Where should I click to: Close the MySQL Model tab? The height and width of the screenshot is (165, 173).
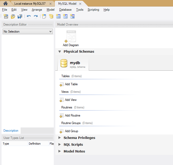click(x=80, y=4)
